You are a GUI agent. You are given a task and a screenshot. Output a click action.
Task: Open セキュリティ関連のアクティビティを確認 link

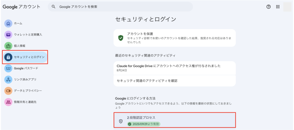coord(175,81)
